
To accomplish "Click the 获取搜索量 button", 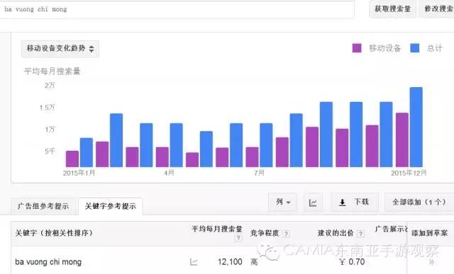I will coord(392,9).
